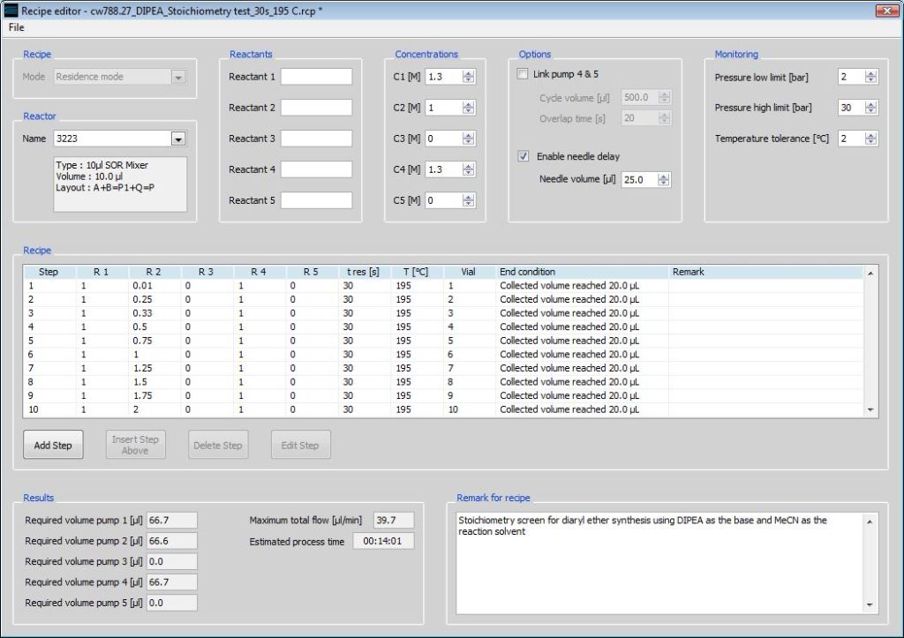904x638 pixels.
Task: Adjust the C4 [M] spinner arrows
Action: click(x=468, y=169)
